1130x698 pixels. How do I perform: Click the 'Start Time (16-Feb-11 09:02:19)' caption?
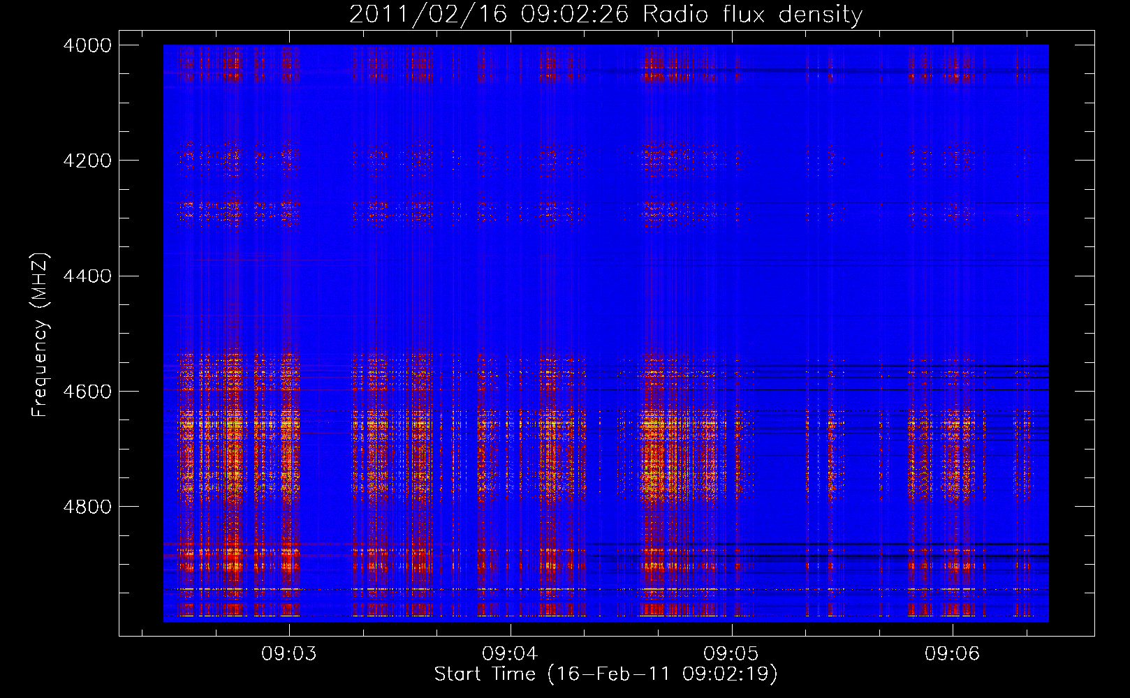point(606,674)
